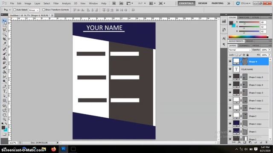Select the Crop tool
This screenshot has height=153, width=273.
(4, 39)
